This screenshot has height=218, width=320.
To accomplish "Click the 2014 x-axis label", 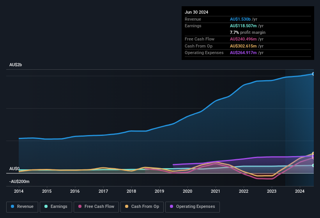I will coord(19,191).
